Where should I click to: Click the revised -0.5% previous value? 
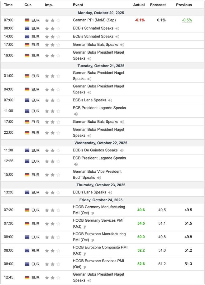(x=187, y=20)
